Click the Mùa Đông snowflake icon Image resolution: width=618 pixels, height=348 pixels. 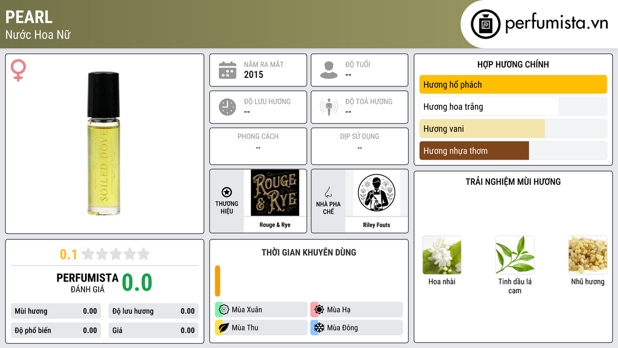[x=319, y=327]
